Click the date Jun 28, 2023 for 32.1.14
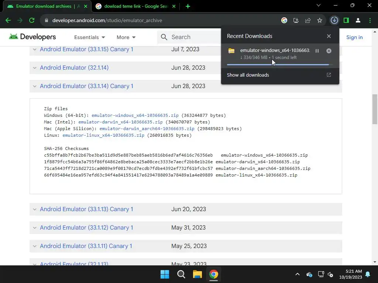 [188, 68]
